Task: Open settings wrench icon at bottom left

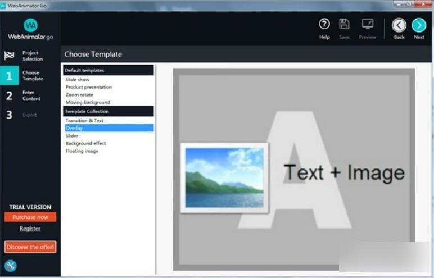Action: coord(10,266)
